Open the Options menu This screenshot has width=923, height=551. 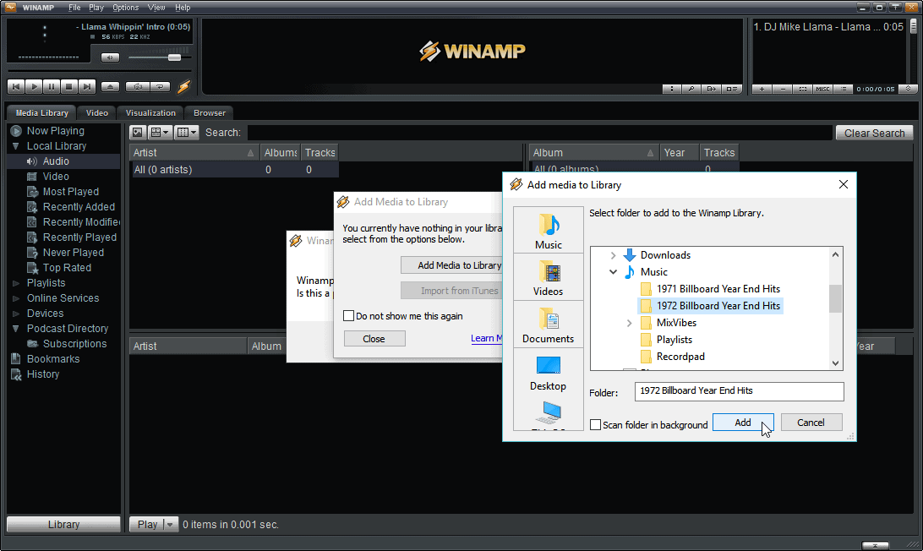[125, 7]
